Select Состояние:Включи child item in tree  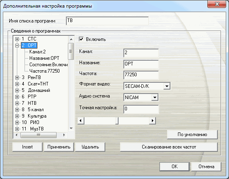(x=49, y=65)
